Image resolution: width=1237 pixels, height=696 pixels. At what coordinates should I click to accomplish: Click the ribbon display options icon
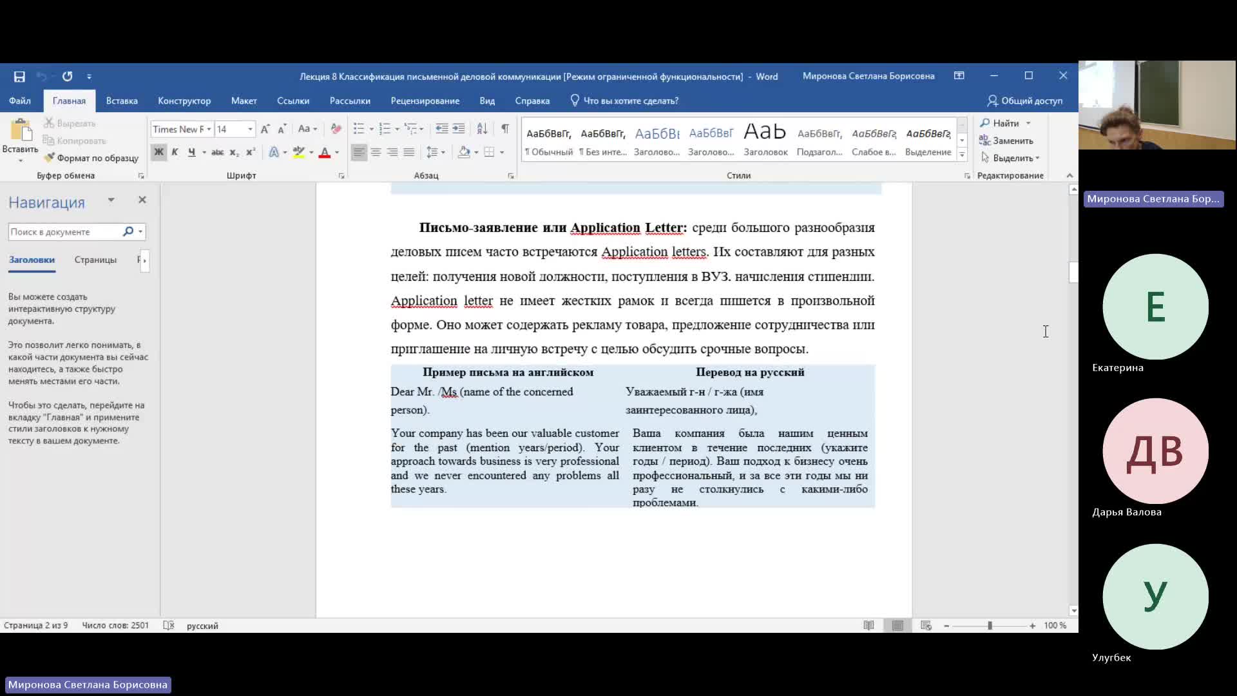point(959,76)
